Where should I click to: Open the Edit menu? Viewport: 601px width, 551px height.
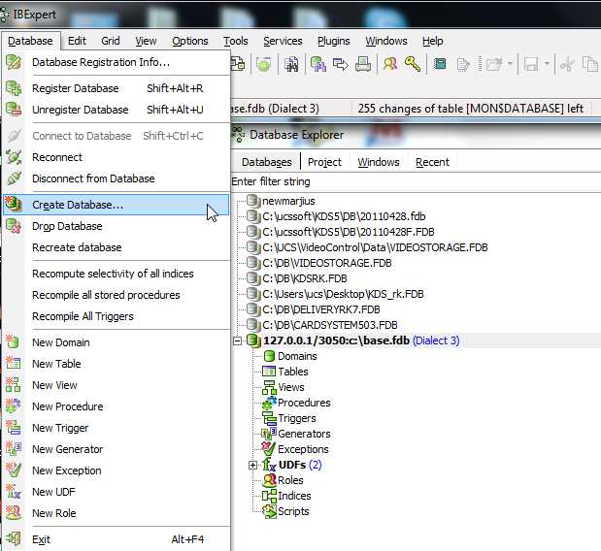[x=77, y=41]
